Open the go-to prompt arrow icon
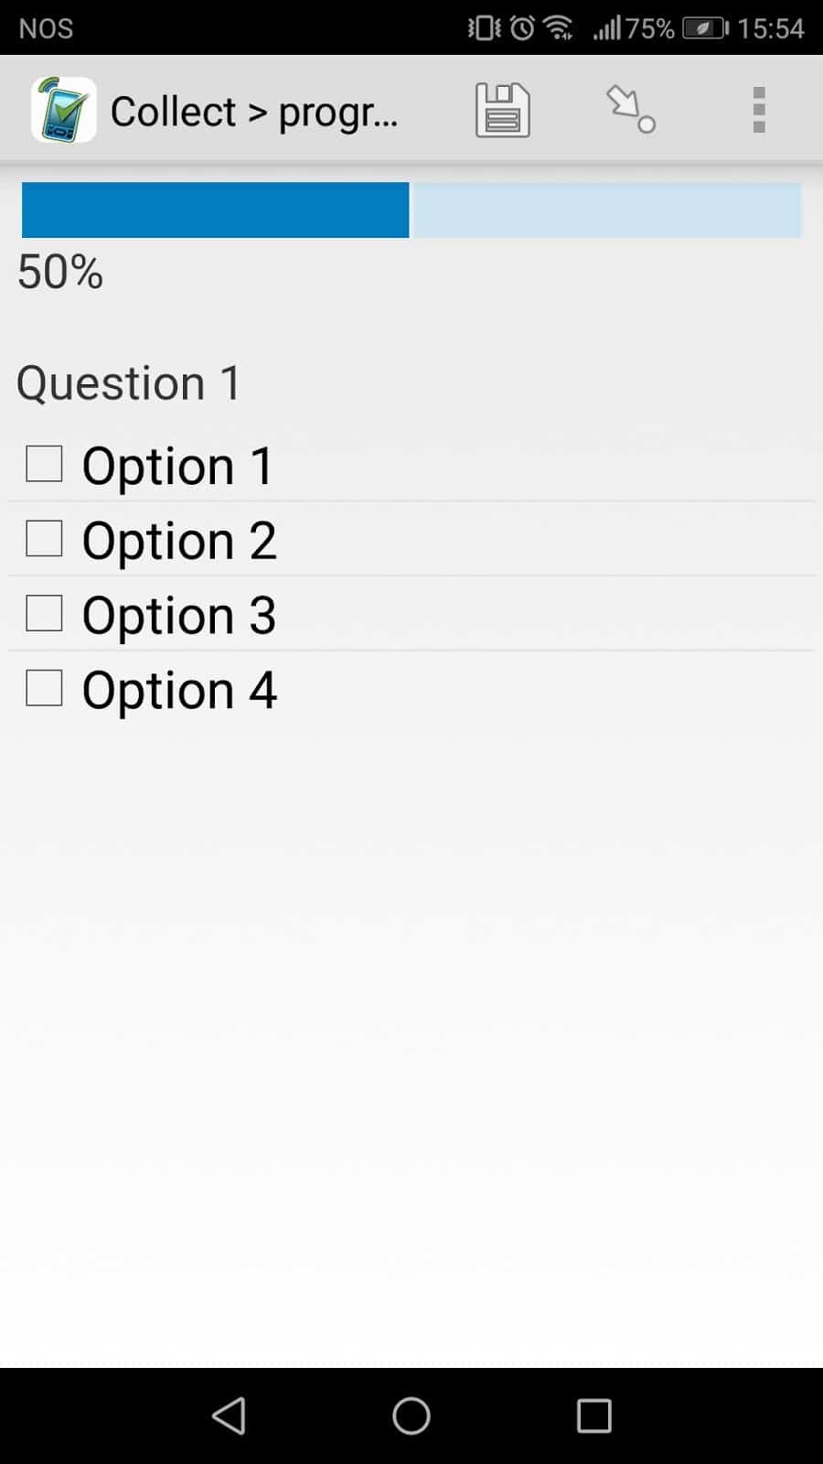Viewport: 823px width, 1464px height. point(631,110)
